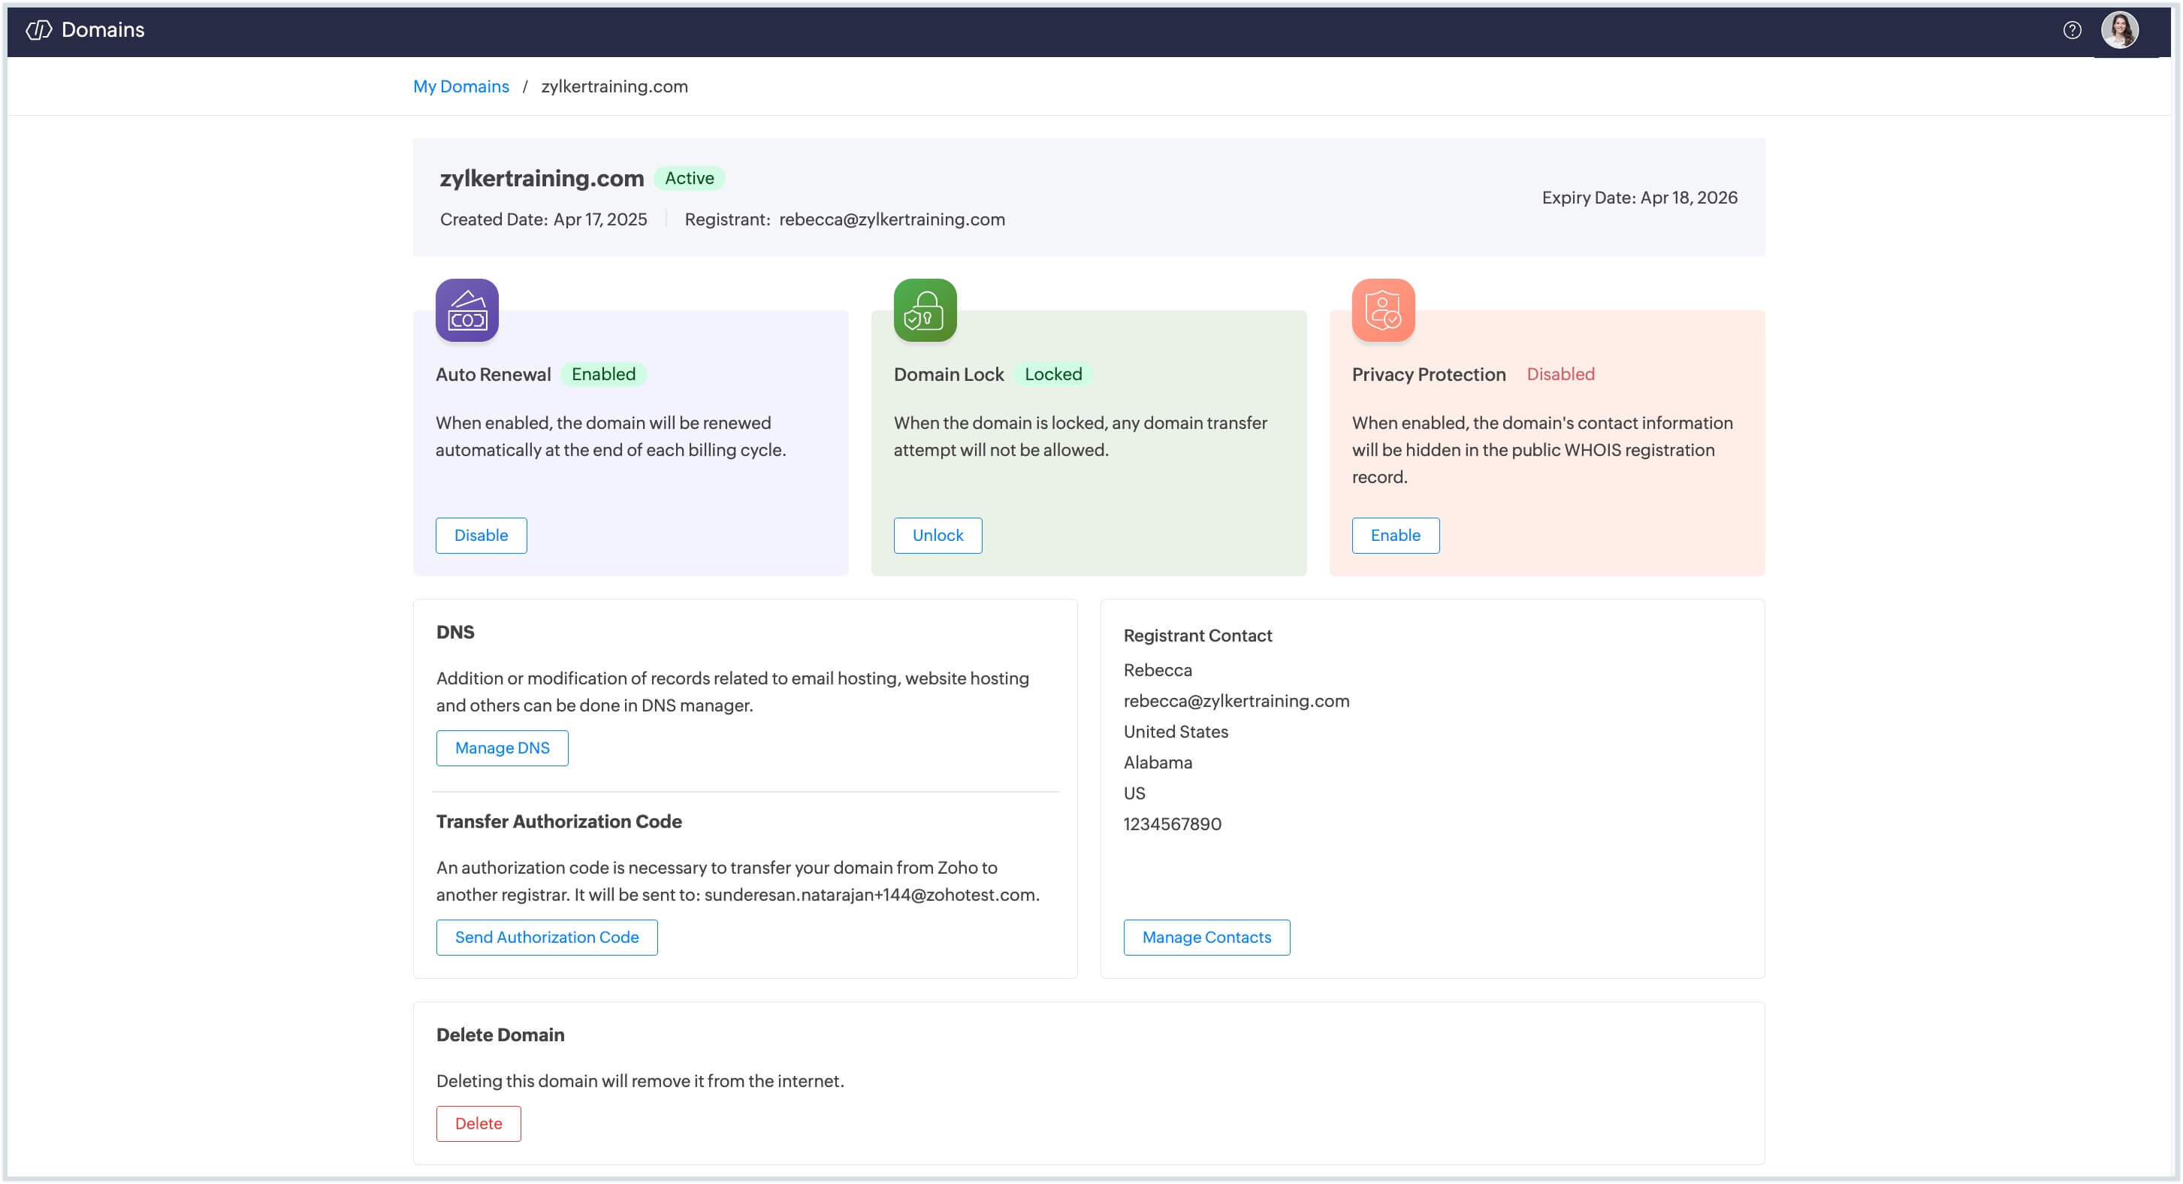Send Authorization Code
The height and width of the screenshot is (1184, 2183).
coord(547,938)
